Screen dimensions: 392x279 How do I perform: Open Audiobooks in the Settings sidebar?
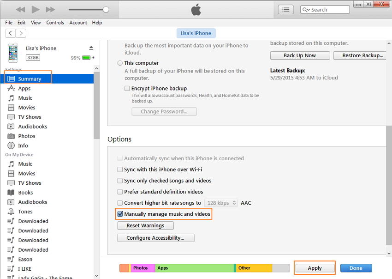tap(32, 127)
